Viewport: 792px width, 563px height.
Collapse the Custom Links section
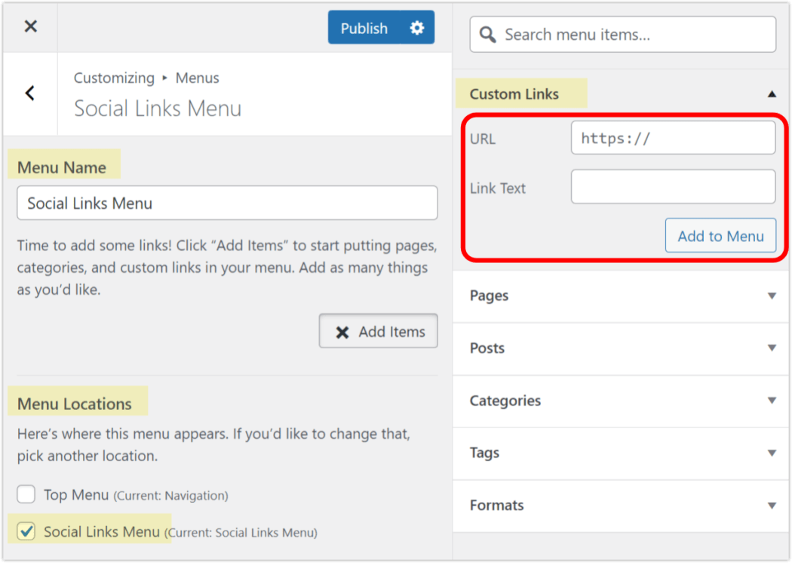coord(772,93)
